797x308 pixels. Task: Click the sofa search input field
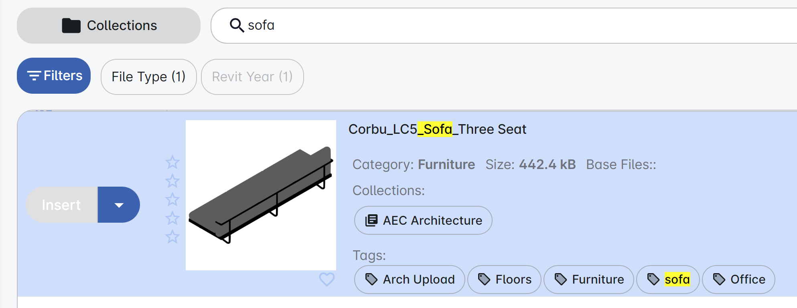[x=481, y=26]
